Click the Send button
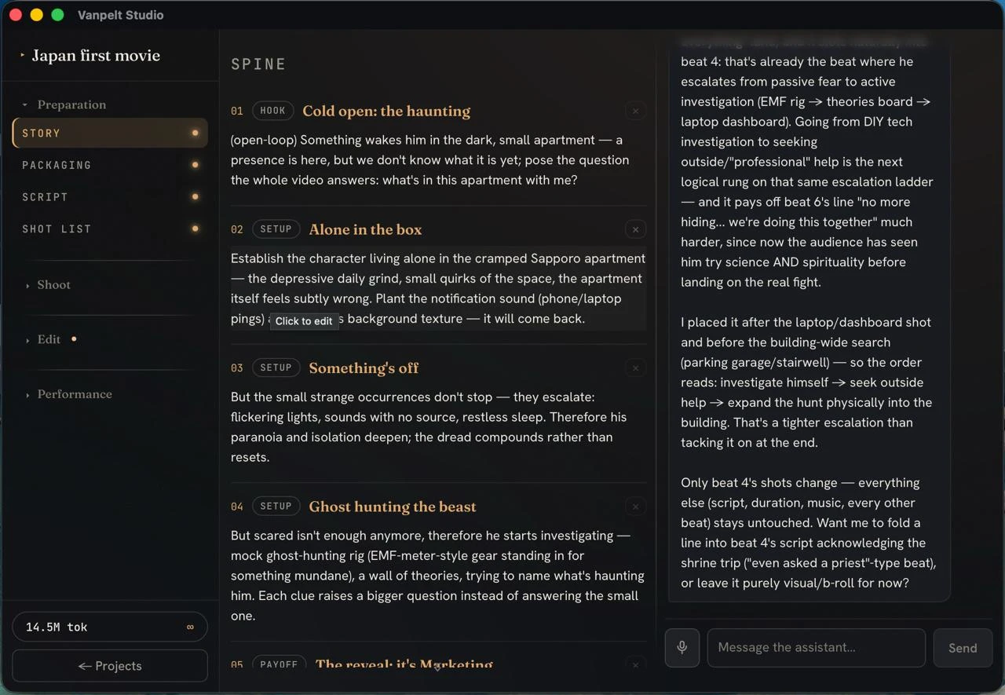Viewport: 1005px width, 695px height. pos(963,648)
